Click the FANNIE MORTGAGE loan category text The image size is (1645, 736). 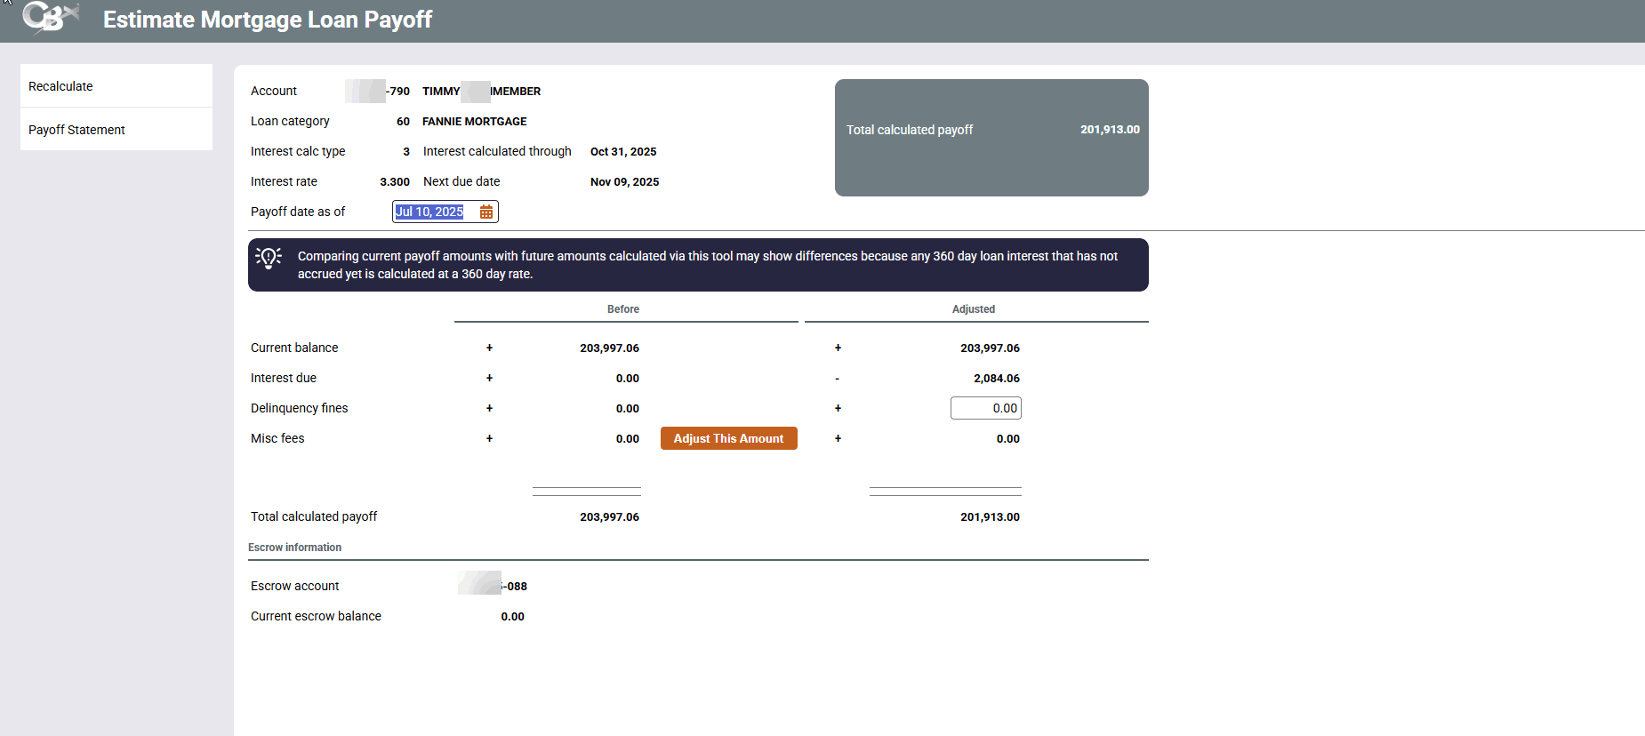474,122
